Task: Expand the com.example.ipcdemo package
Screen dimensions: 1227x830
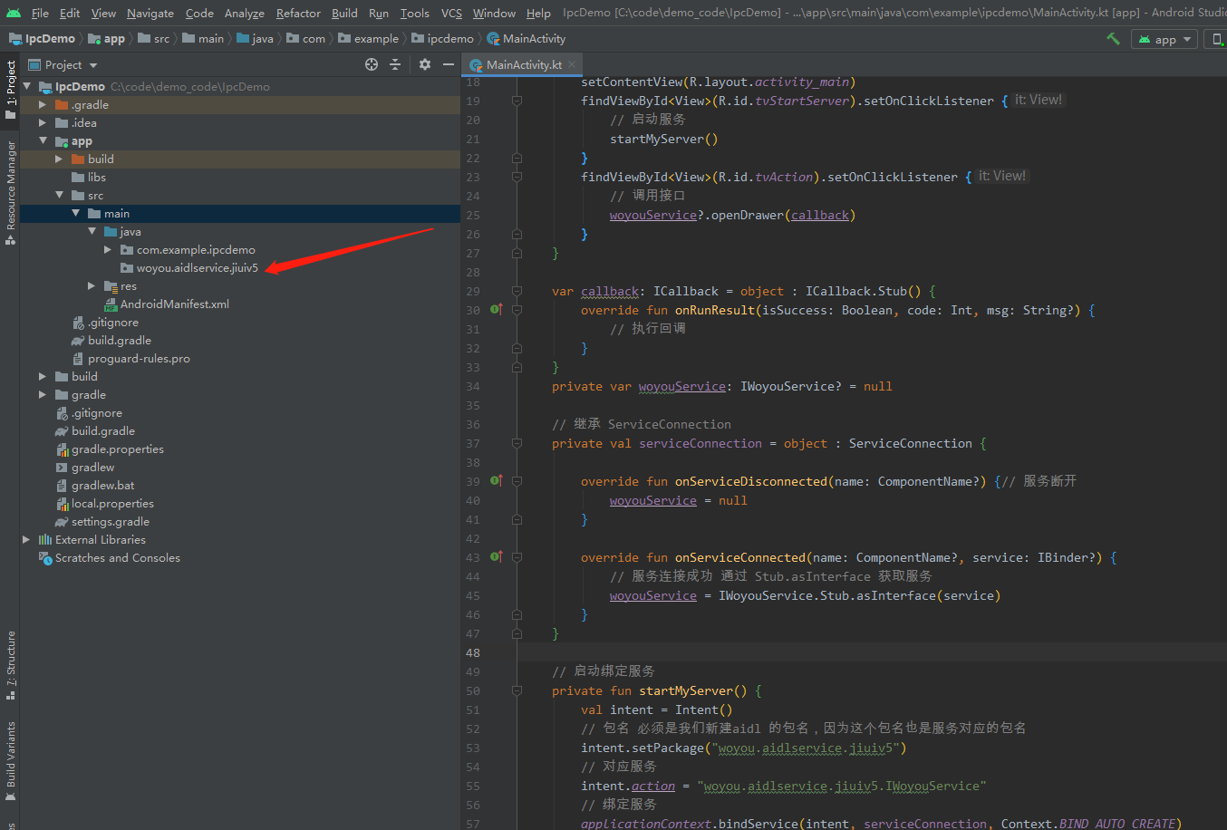Action: 108,249
